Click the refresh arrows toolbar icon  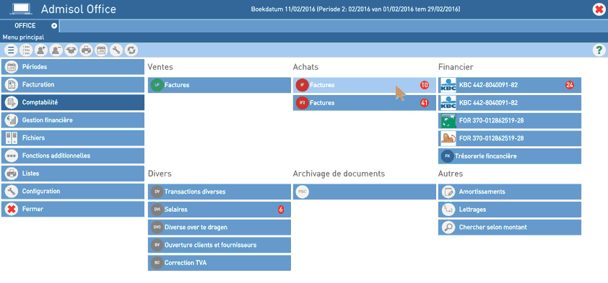(131, 50)
